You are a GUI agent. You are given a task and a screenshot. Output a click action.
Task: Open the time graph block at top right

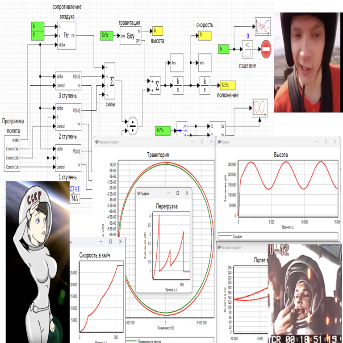[x=263, y=26]
